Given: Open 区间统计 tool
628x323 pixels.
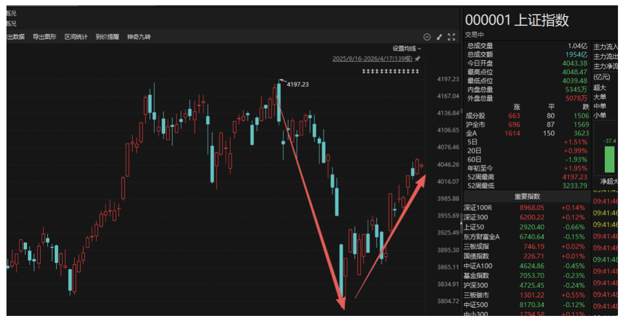Looking at the screenshot, I should tap(76, 37).
